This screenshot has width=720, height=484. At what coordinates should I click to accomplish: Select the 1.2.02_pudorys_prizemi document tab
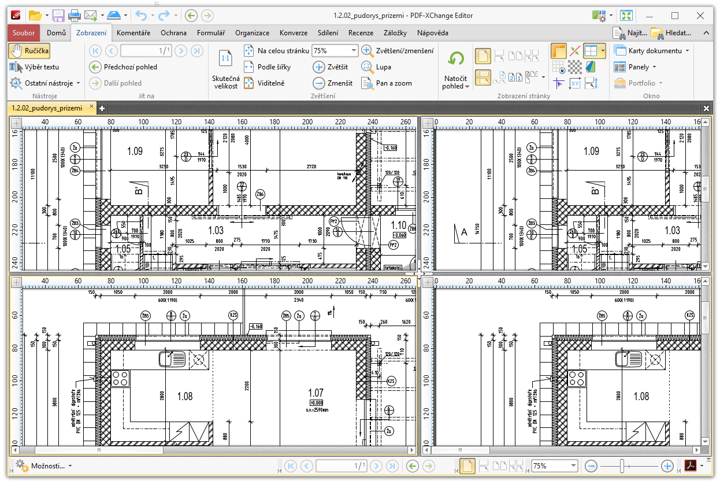51,108
